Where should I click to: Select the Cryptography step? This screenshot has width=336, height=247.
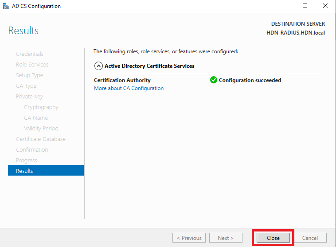coord(41,107)
